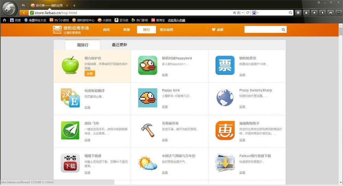
Task: Install 喵喵下载通
Action: [x=87, y=172]
